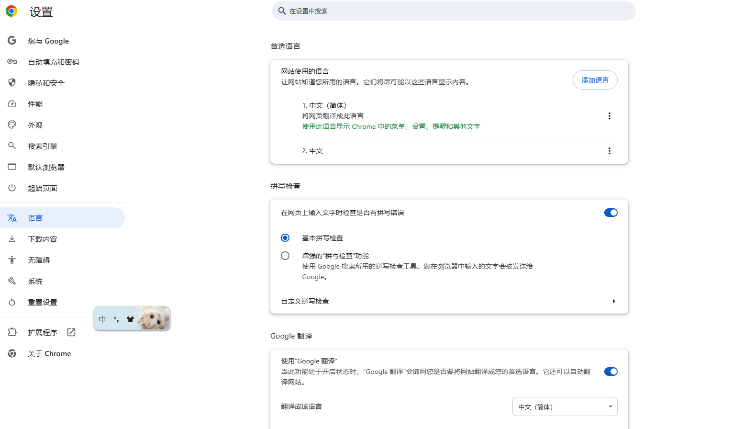The width and height of the screenshot is (733, 429).
Task: Toggle 使用 Google 翻译 switch
Action: pos(611,372)
